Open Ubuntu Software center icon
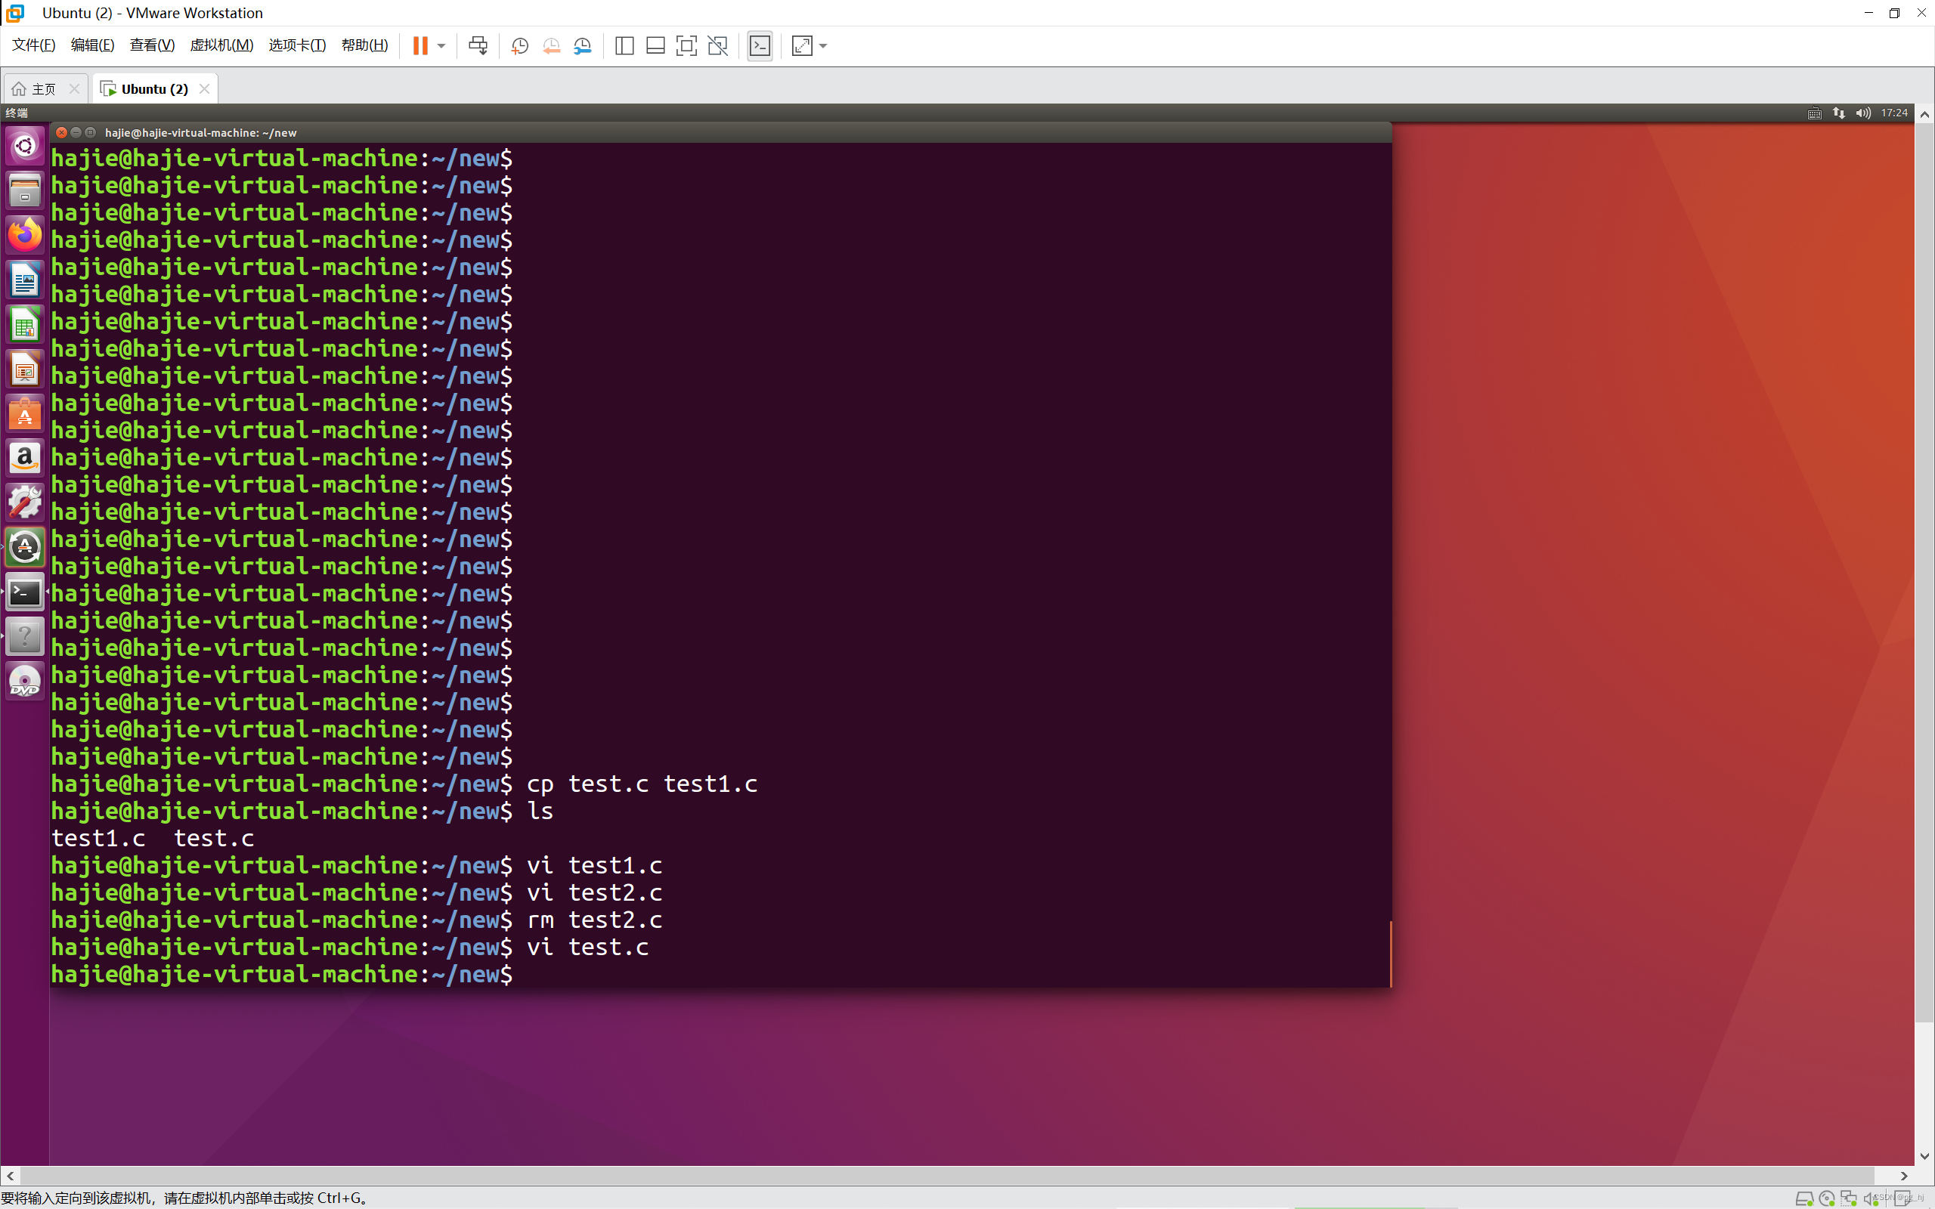Viewport: 1935px width, 1209px height. 25,415
